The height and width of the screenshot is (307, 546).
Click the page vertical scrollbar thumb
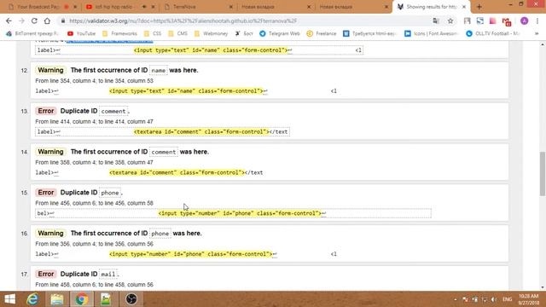[x=543, y=173]
